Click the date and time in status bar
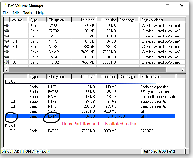 159,152
